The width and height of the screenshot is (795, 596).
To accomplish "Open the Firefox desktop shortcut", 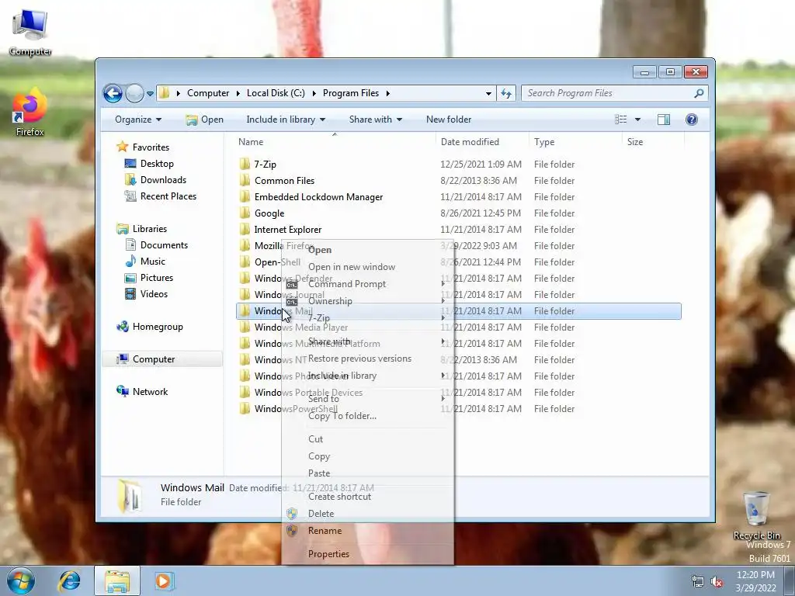I will 30,113.
